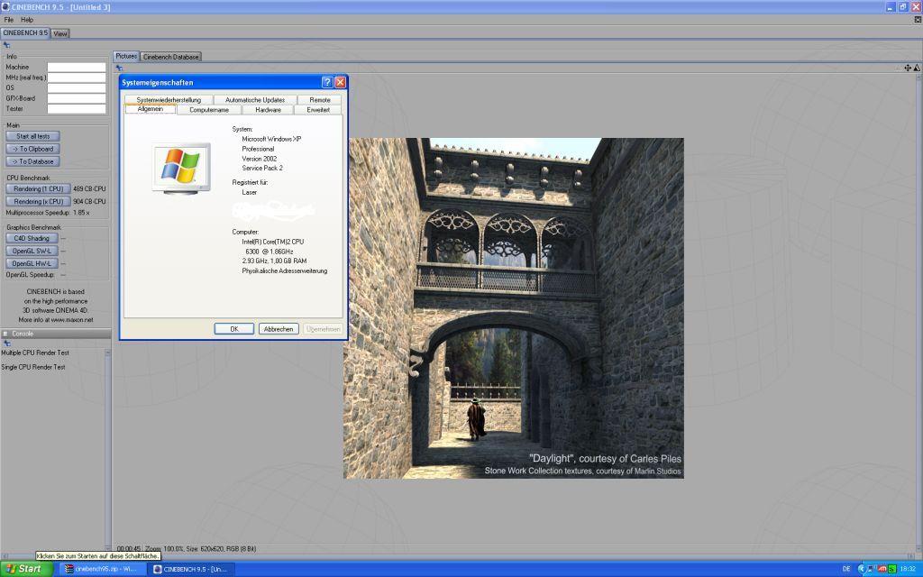Start the C4D Shading test
The image size is (923, 577).
point(32,238)
